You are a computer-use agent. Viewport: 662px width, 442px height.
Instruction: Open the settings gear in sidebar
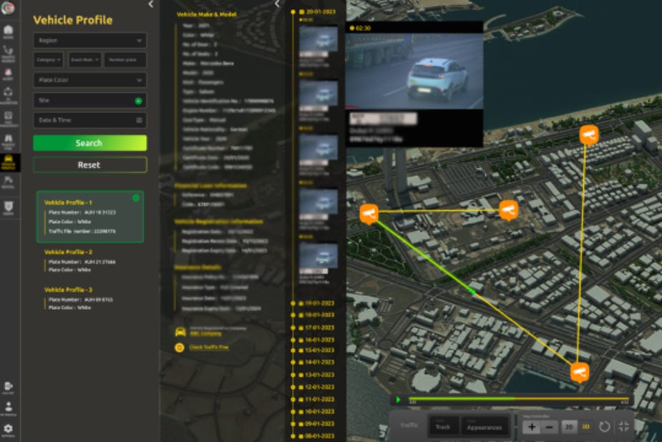pyautogui.click(x=9, y=430)
